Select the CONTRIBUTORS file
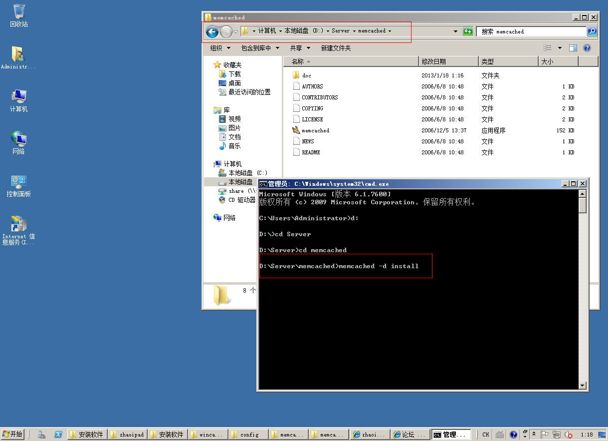Viewport: 608px width, 441px height. (x=320, y=97)
